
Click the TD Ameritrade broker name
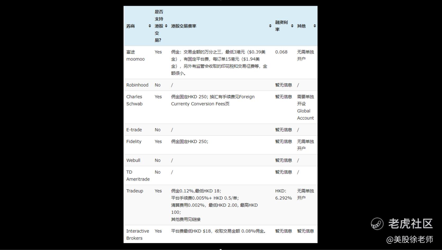point(138,176)
